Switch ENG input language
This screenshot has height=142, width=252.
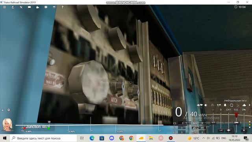[x=224, y=138]
